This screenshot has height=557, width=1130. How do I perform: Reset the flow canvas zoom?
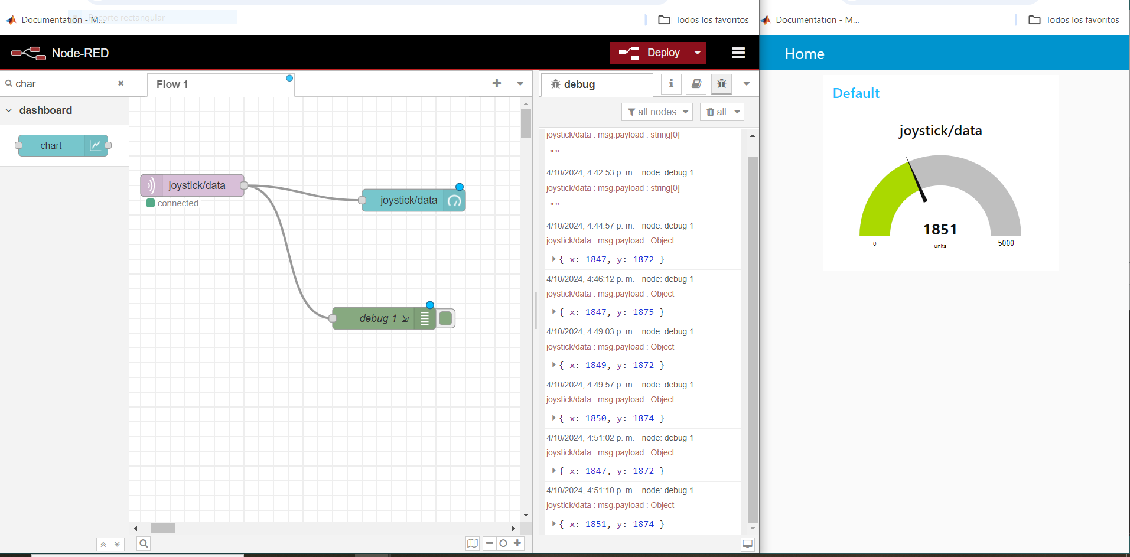[x=503, y=543]
